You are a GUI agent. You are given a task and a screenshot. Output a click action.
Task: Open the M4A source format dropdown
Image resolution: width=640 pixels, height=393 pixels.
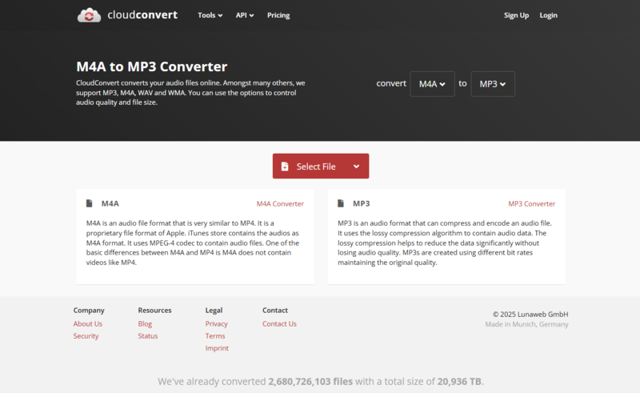pyautogui.click(x=432, y=84)
